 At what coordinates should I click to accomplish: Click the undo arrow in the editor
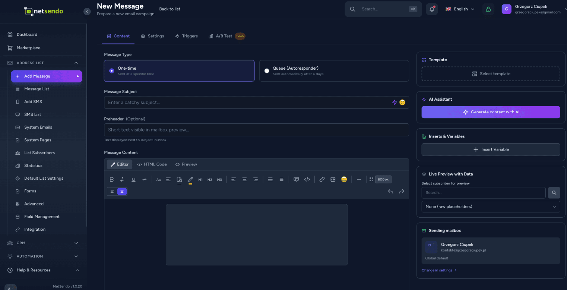[390, 191]
